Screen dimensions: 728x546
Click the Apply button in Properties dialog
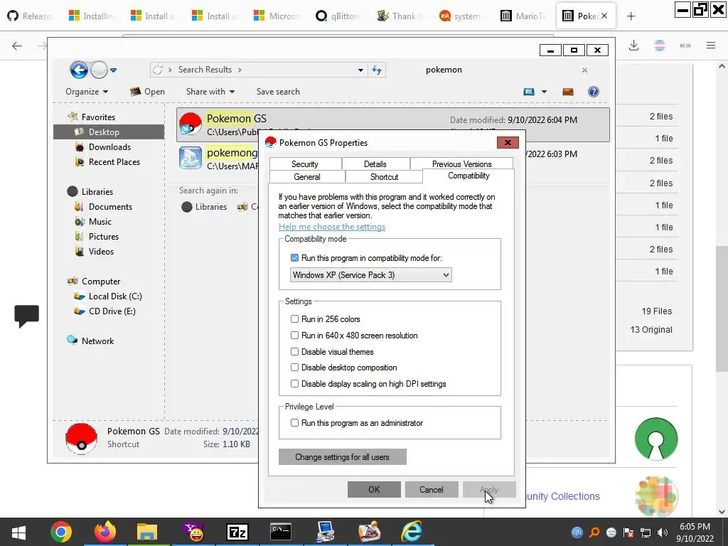(x=489, y=489)
